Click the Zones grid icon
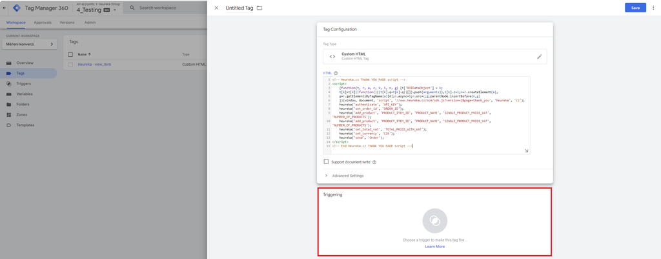 [x=8, y=115]
